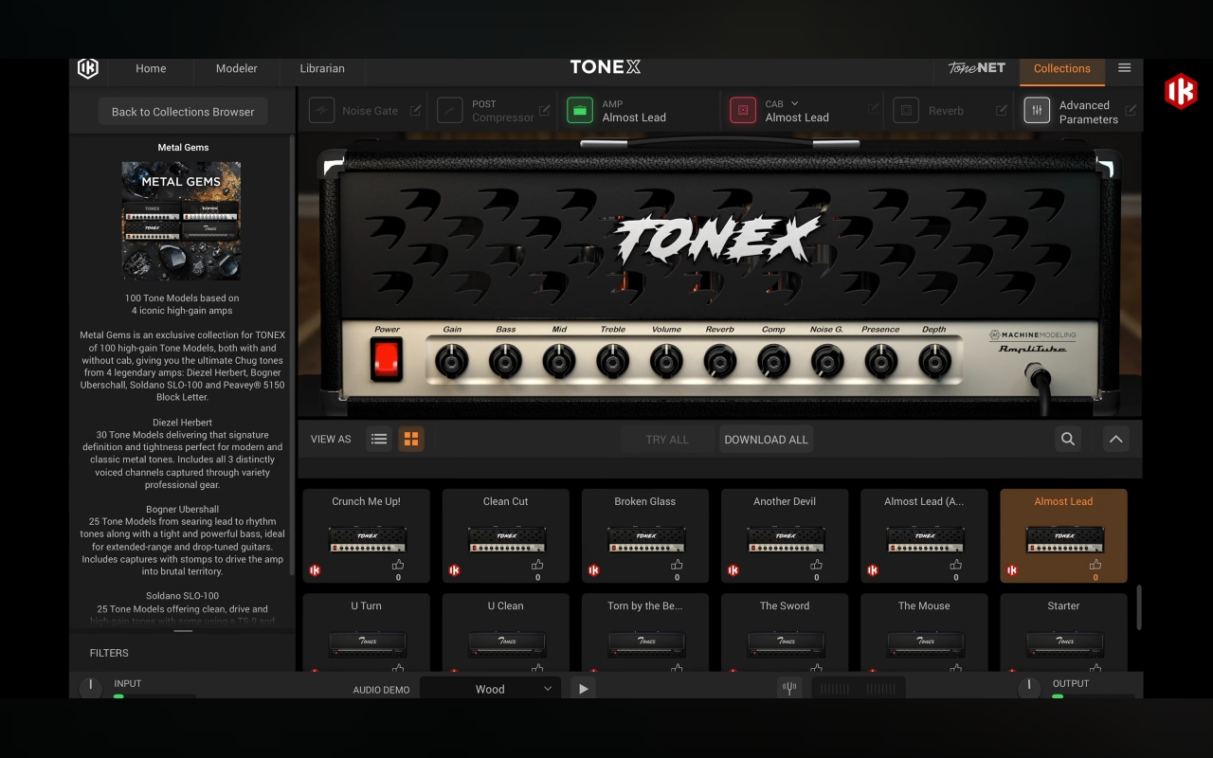This screenshot has width=1213, height=758.
Task: Click the IK Multimedia logo icon
Action: coord(88,68)
